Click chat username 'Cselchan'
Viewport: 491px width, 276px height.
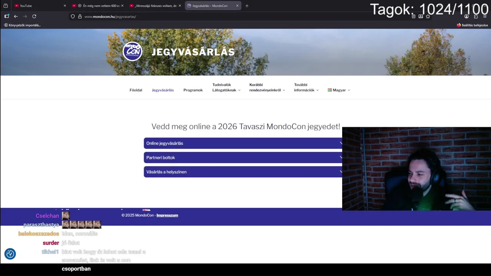click(47, 216)
